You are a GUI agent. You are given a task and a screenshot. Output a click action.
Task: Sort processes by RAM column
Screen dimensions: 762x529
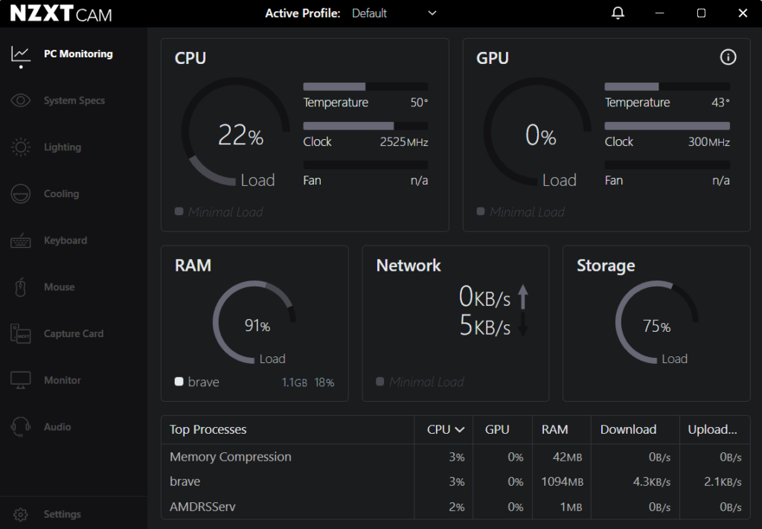(x=554, y=429)
